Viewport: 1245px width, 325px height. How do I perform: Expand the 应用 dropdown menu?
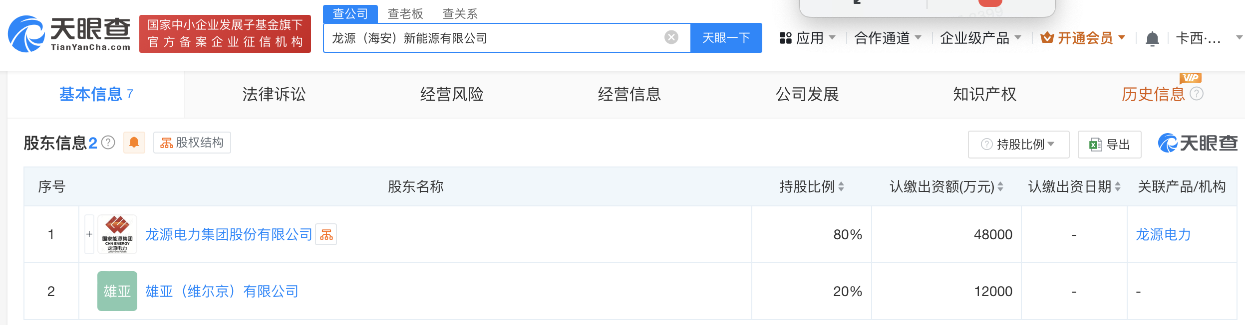point(807,38)
